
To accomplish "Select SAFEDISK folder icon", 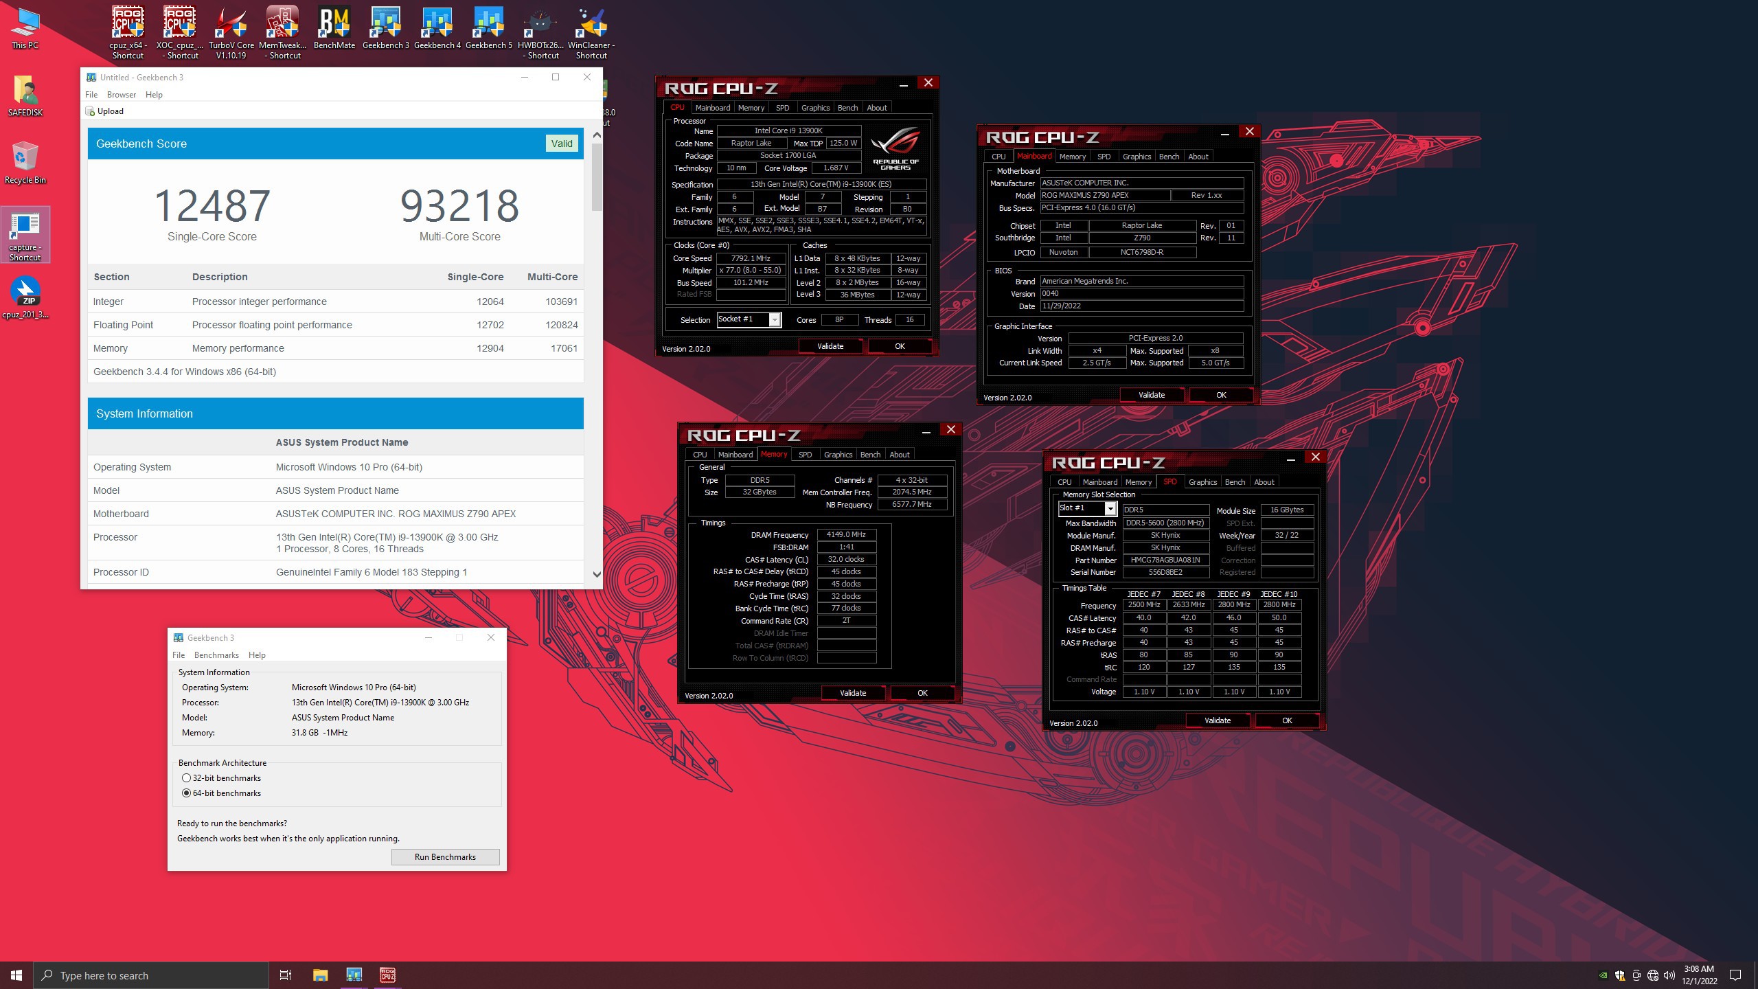I will click(25, 95).
